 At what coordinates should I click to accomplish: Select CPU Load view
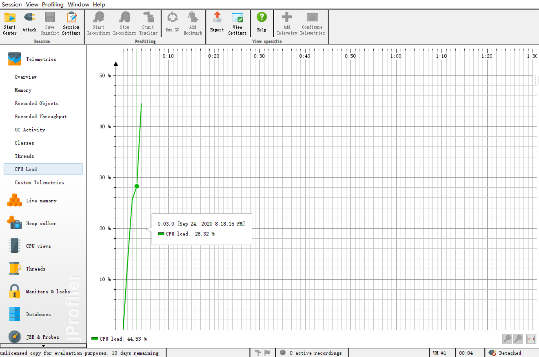click(x=43, y=169)
